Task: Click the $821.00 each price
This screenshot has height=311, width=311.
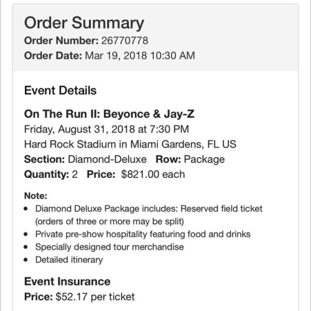Action: click(153, 174)
